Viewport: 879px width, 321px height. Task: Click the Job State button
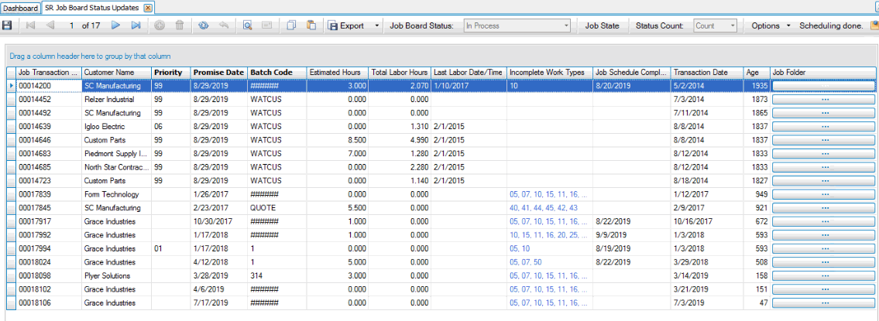[602, 26]
